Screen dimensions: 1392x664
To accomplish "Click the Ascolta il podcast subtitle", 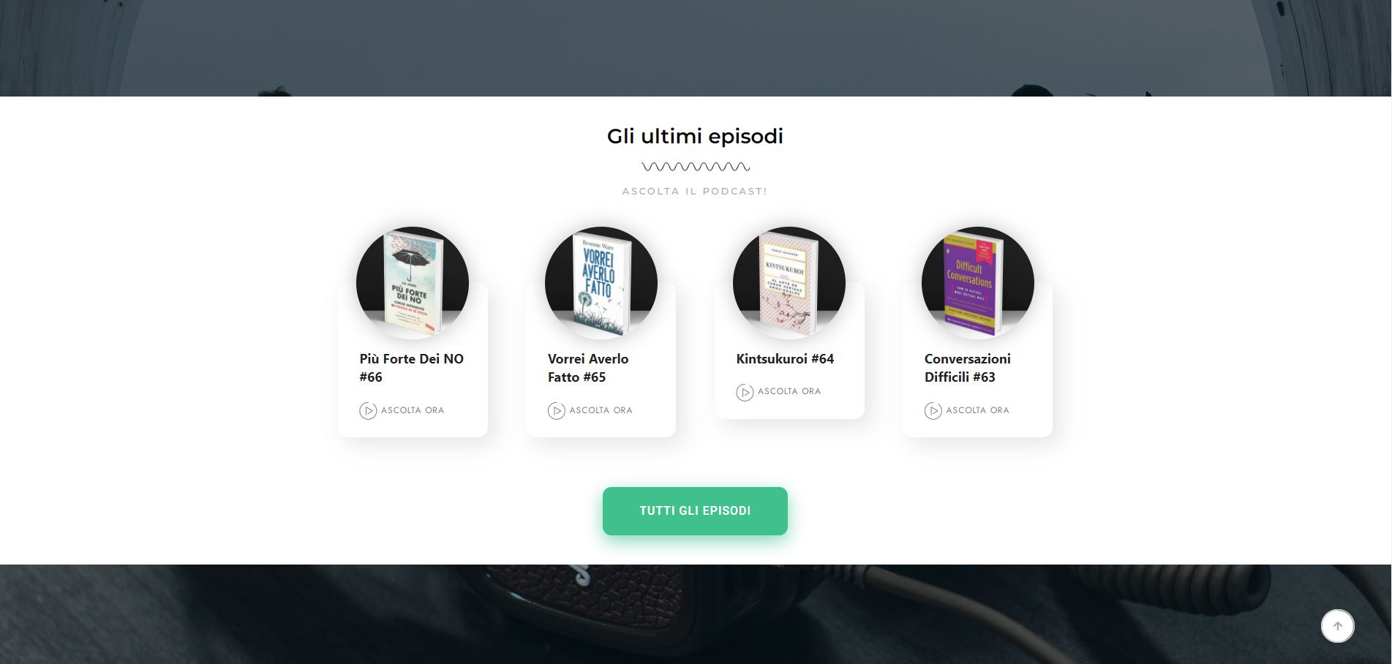I will [x=695, y=191].
